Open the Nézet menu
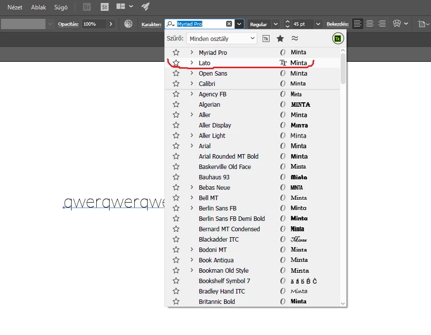This screenshot has height=335, width=431. pyautogui.click(x=15, y=7)
